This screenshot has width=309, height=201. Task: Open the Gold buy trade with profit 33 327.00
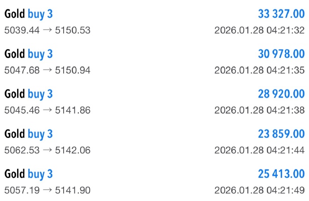pyautogui.click(x=29, y=14)
